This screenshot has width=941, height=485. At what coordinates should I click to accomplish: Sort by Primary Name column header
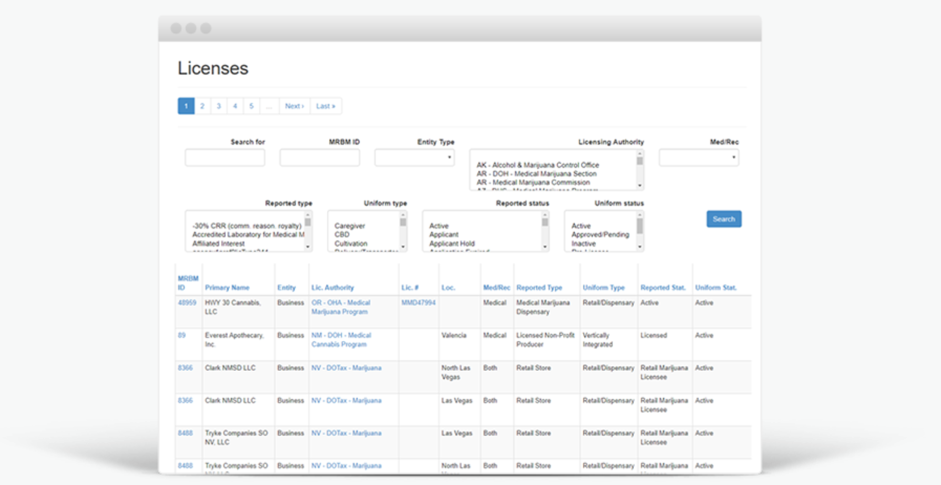coord(227,287)
